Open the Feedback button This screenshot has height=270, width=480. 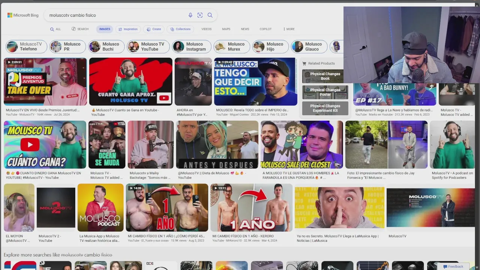tap(453, 267)
